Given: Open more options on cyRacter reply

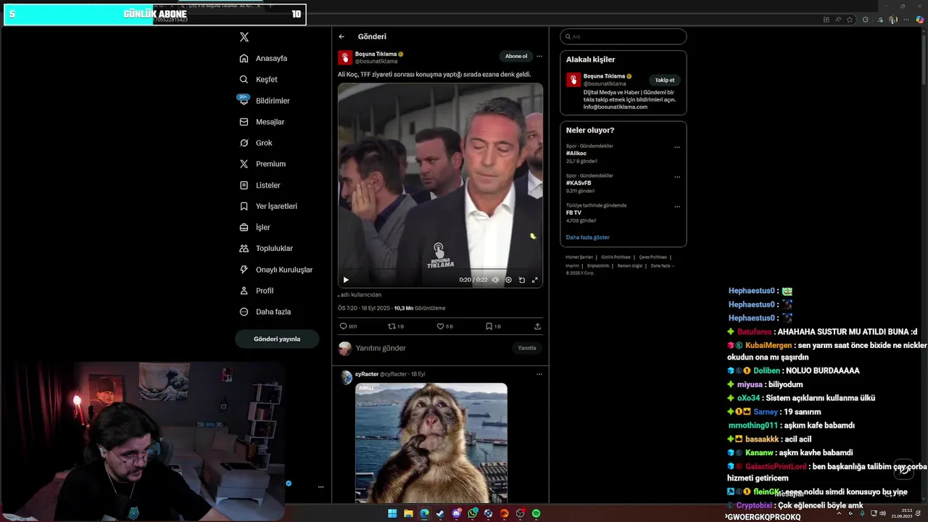Looking at the screenshot, I should pos(539,374).
